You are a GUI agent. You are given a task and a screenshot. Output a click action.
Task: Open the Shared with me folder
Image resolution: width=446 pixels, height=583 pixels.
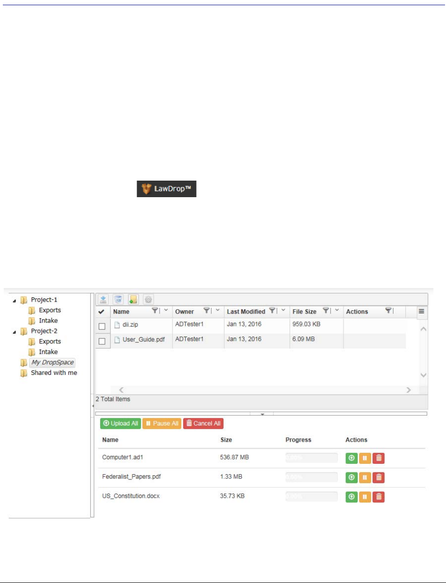point(54,373)
